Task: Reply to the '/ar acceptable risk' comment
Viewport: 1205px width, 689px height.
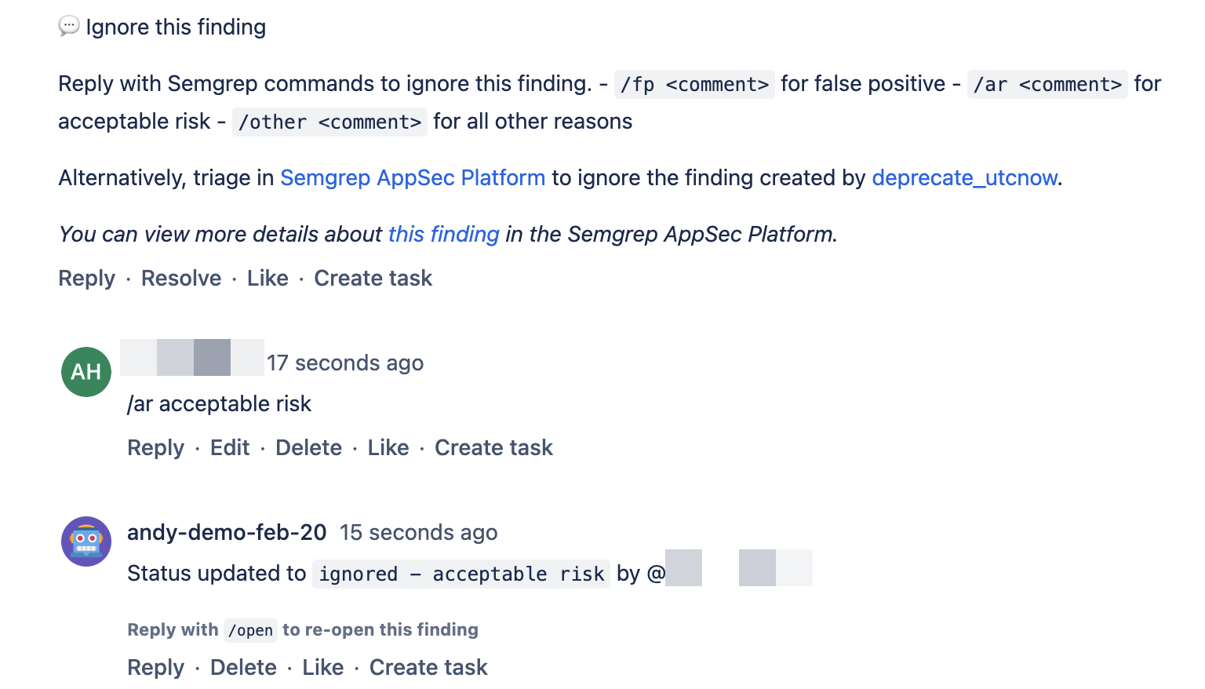Action: pyautogui.click(x=155, y=447)
